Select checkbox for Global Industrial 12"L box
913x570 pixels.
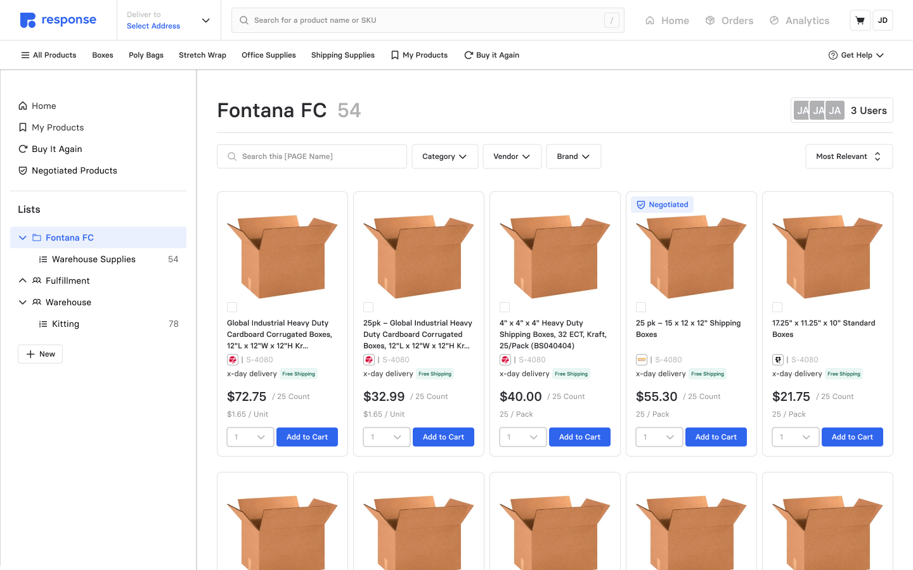coord(232,307)
